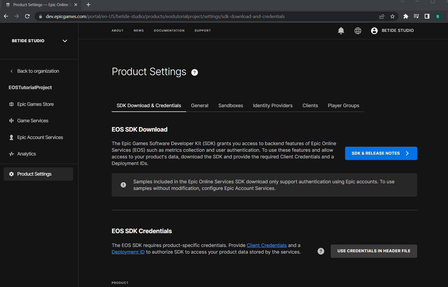The width and height of the screenshot is (448, 287).
Task: Click the browser address bar URL
Action: tap(165, 16)
